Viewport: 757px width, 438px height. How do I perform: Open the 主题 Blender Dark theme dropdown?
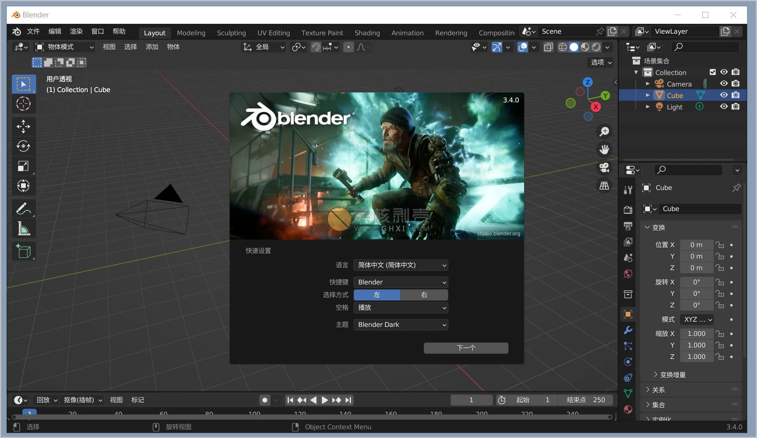pos(401,325)
